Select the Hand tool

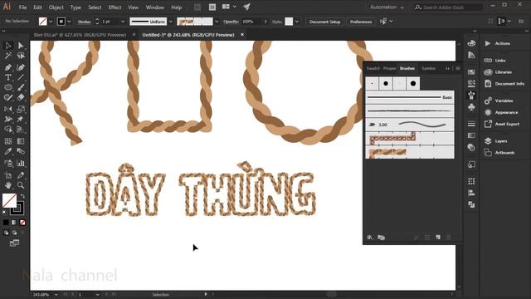coord(8,185)
